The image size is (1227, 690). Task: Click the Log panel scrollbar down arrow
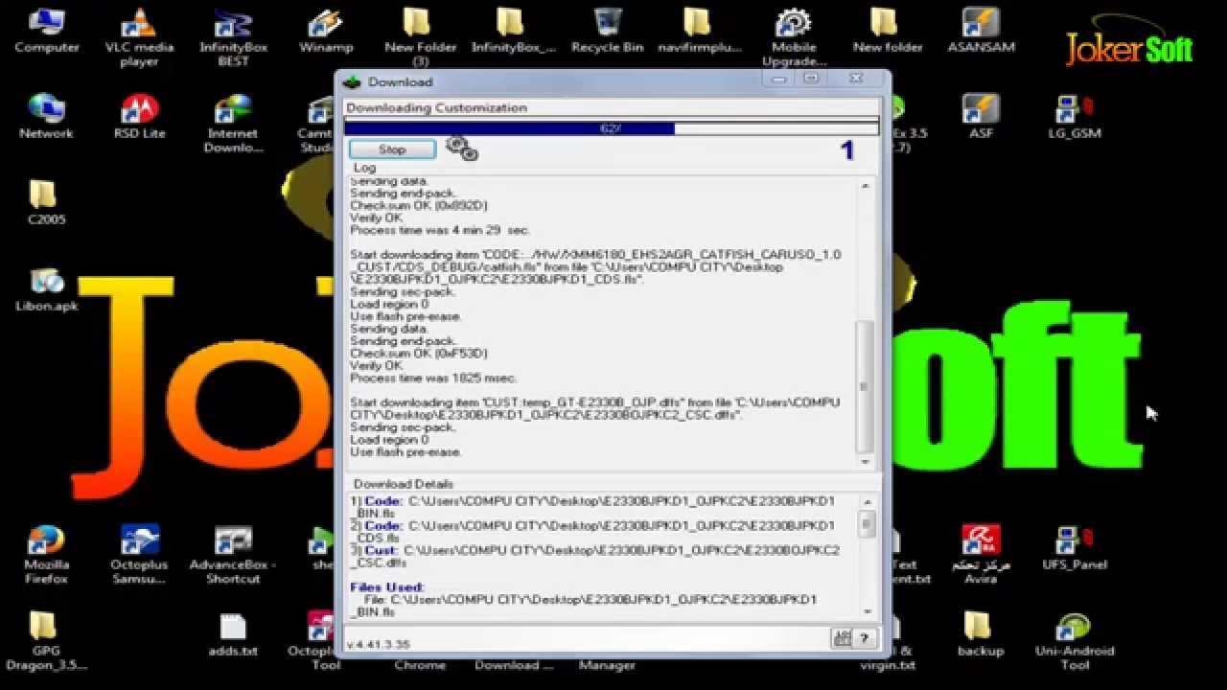pyautogui.click(x=866, y=462)
